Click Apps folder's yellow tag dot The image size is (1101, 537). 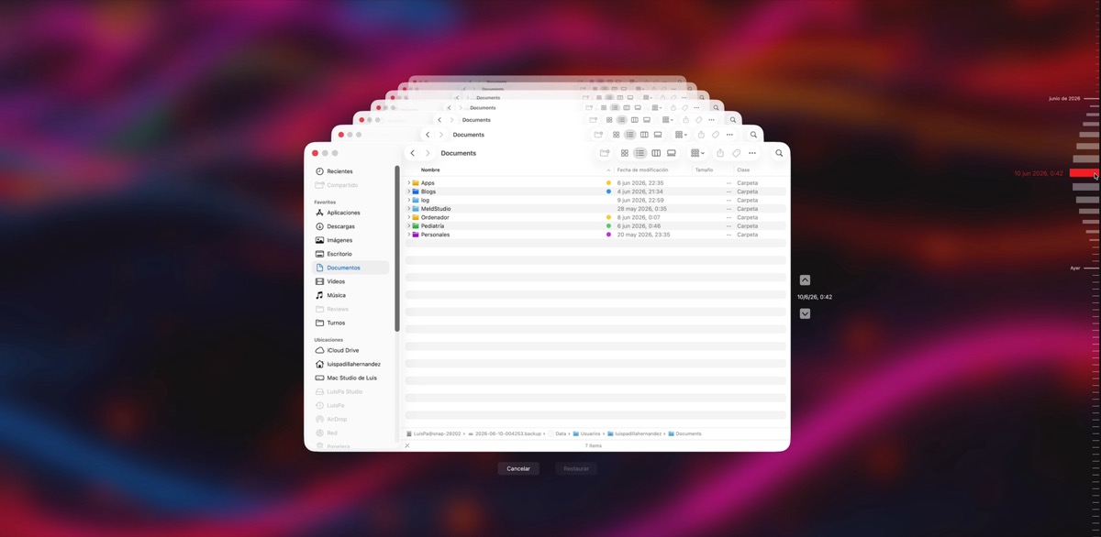pyautogui.click(x=608, y=183)
